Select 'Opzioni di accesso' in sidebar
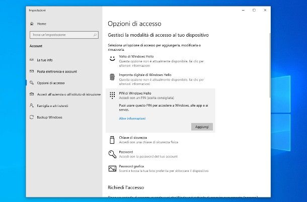 (x=51, y=83)
